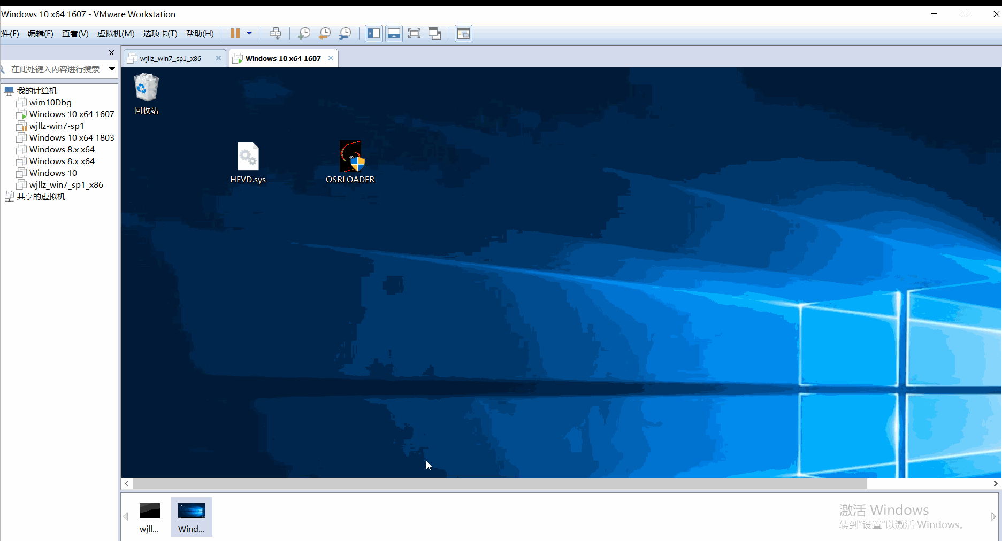Click the 我的计算机 monitor icon
1002x541 pixels.
[x=9, y=90]
